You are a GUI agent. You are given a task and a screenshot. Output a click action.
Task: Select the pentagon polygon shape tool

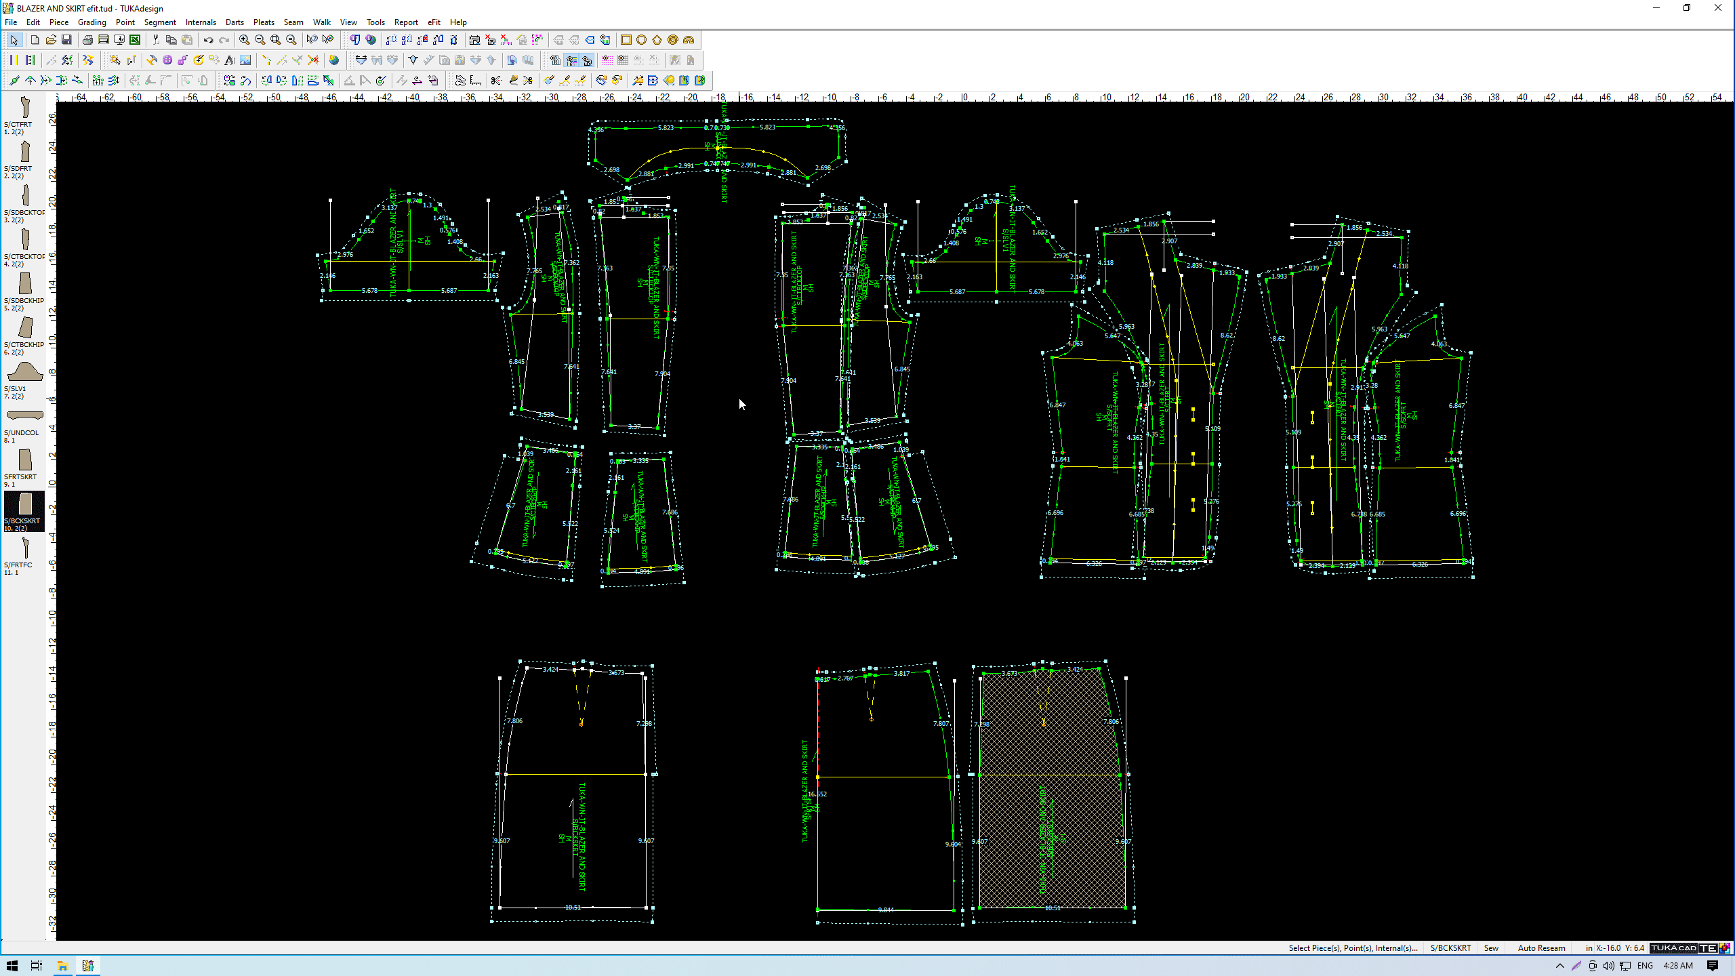pyautogui.click(x=657, y=40)
